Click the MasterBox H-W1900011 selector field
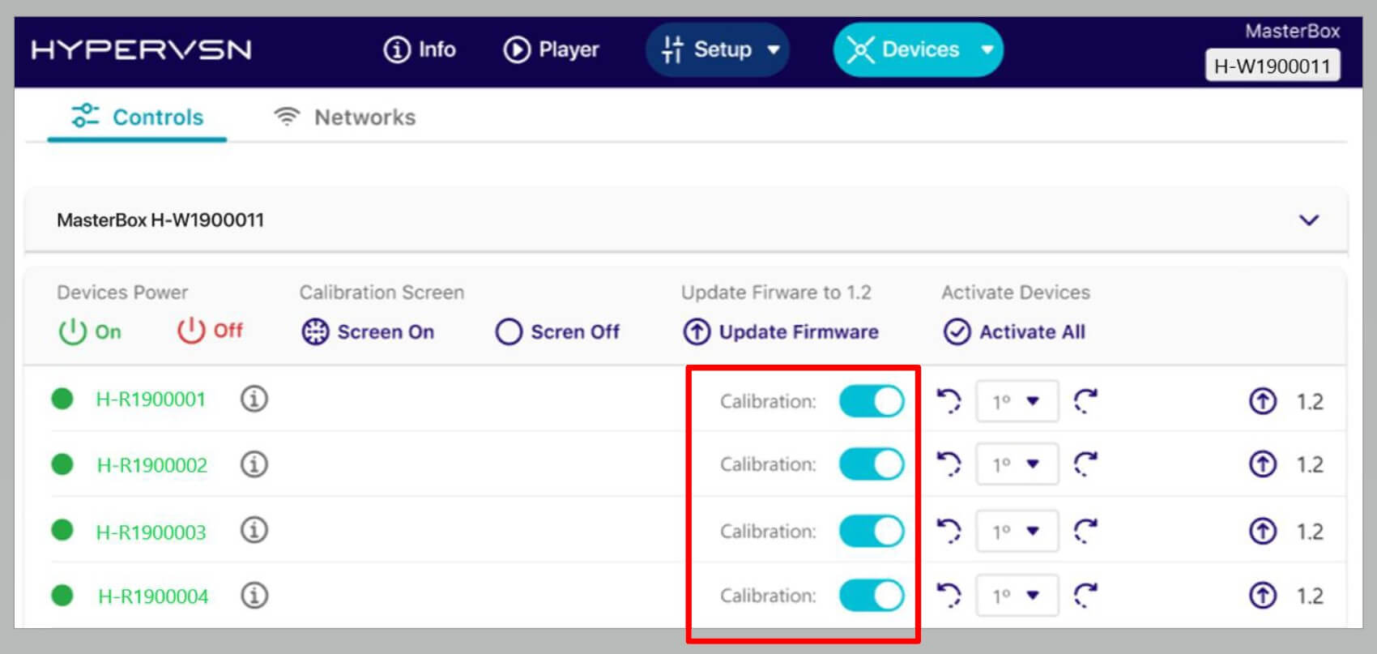The width and height of the screenshot is (1377, 654). click(x=1272, y=66)
